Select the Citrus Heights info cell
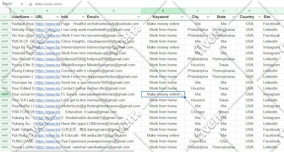The image size is (284, 152). [73, 42]
